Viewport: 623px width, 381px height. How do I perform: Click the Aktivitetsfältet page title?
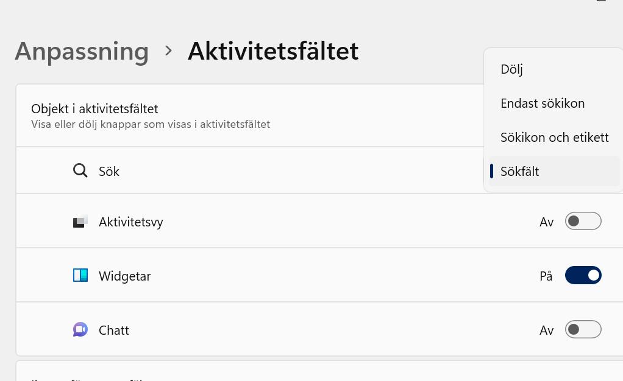273,51
